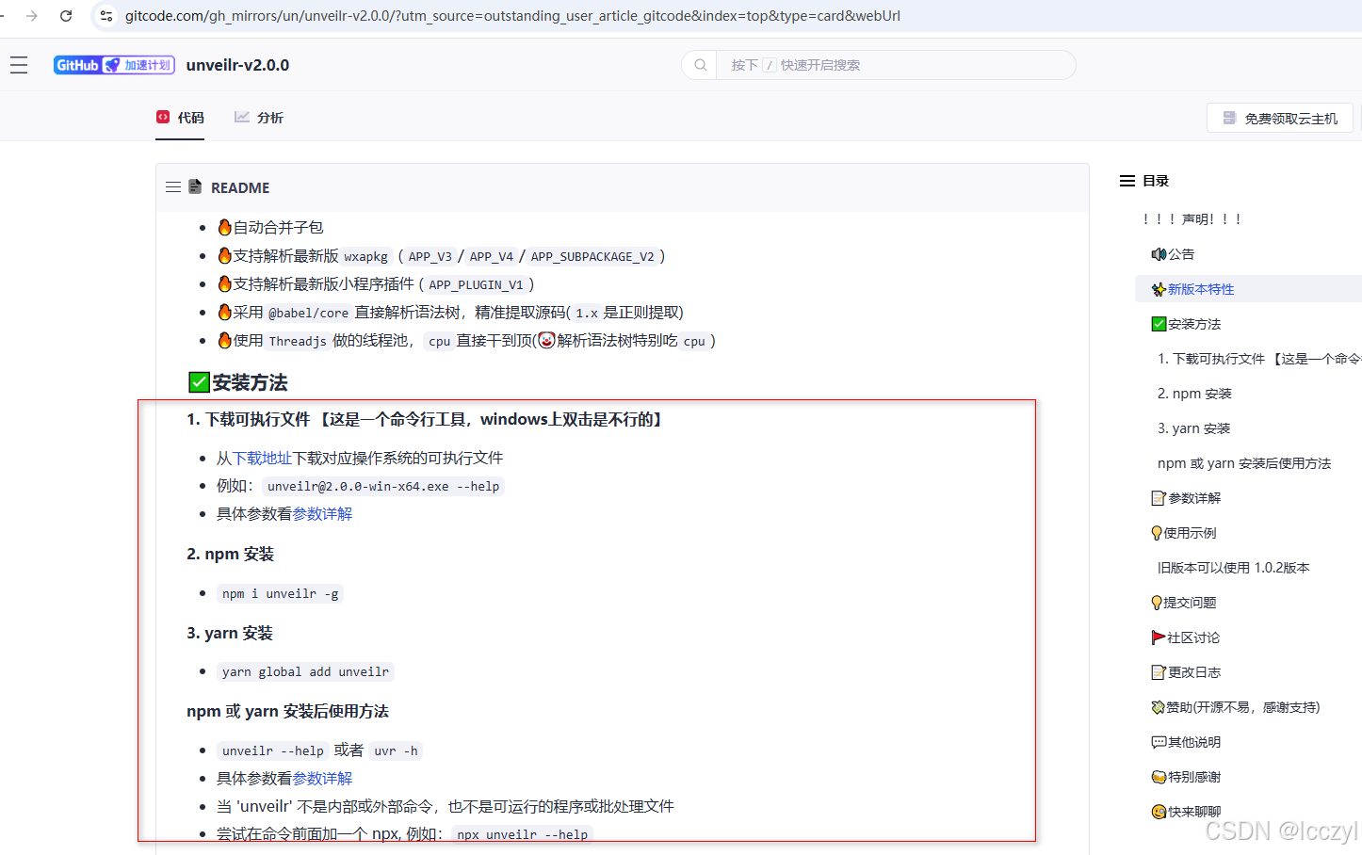Viewport: 1362px width, 855px height.
Task: Click code snippet npm i unveilr -g
Action: (280, 593)
